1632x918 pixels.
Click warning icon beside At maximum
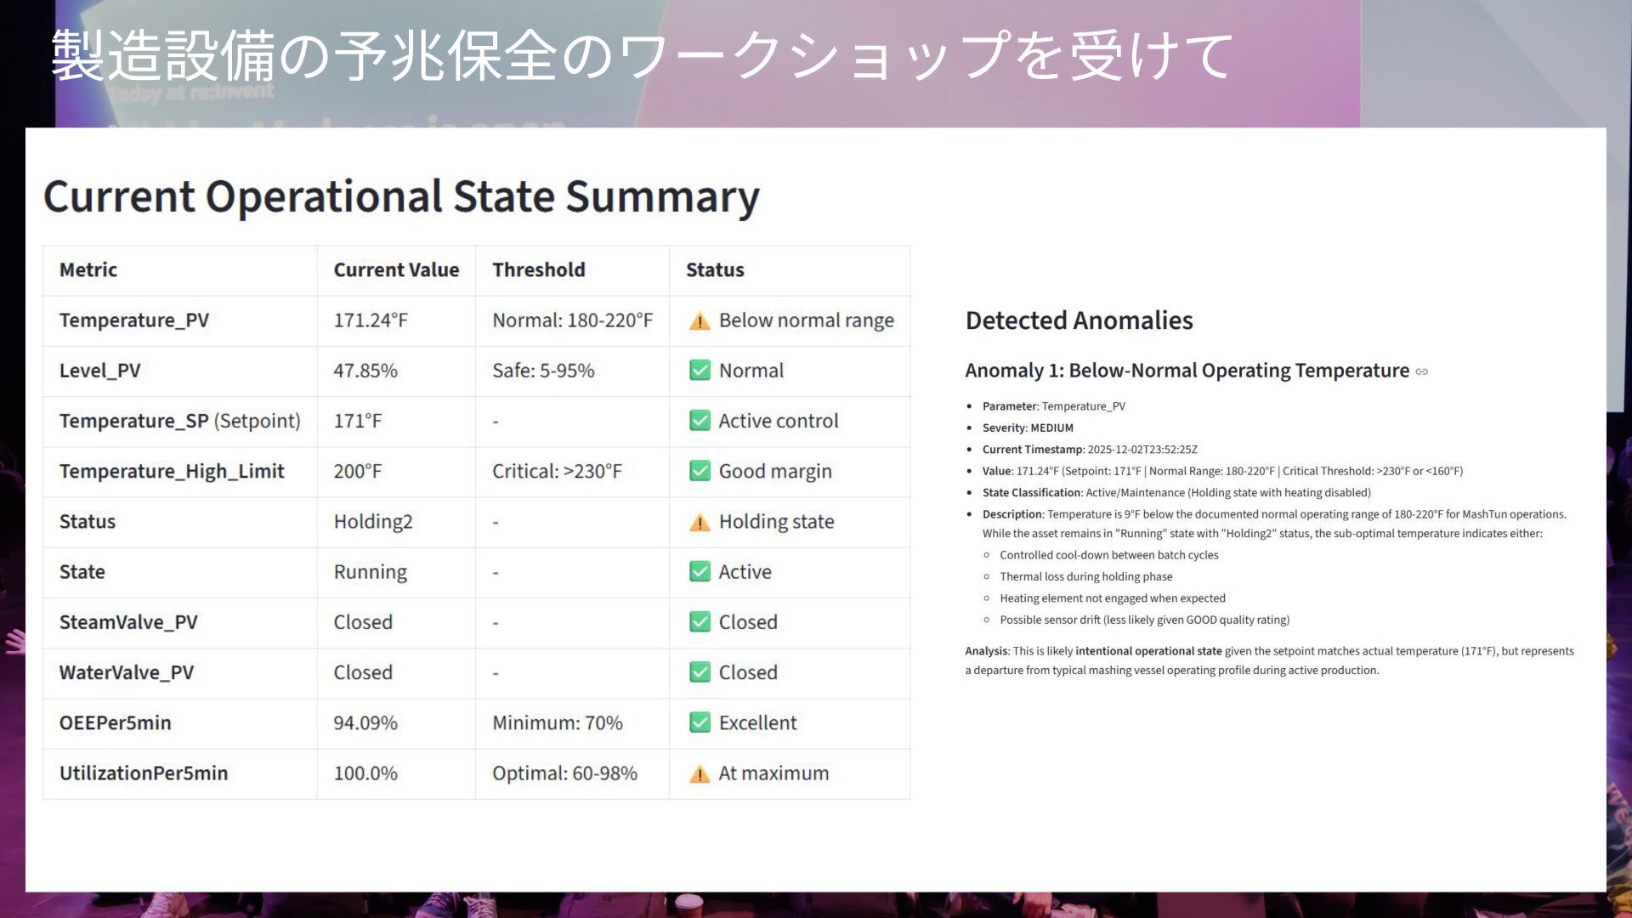[700, 773]
